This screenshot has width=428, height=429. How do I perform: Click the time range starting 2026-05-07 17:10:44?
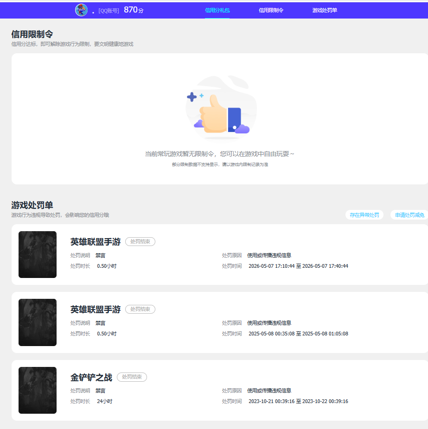[298, 266]
